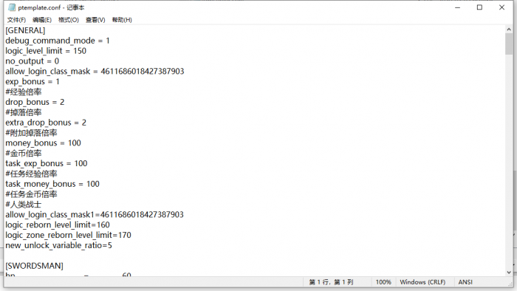Click the allow_login_class_mask1 line
Viewport: 517px width, 291px height.
pyautogui.click(x=95, y=214)
